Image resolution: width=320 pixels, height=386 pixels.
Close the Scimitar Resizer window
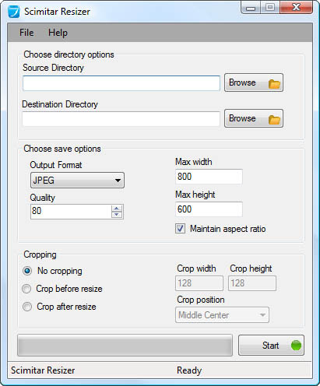(296, 7)
